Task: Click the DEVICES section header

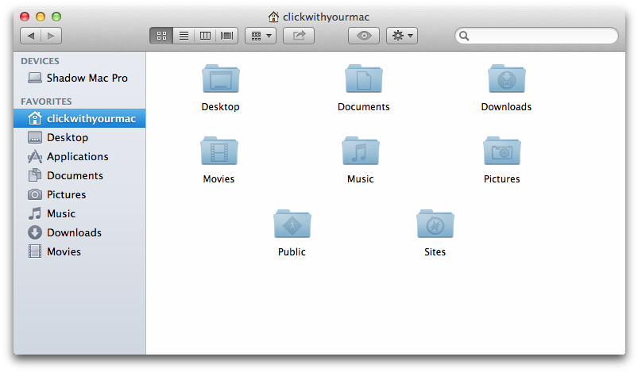Action: 40,61
